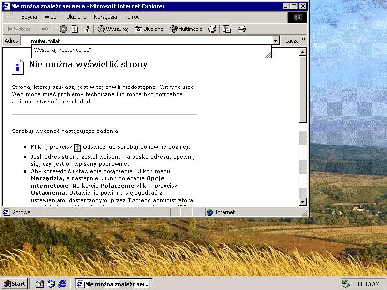The width and height of the screenshot is (387, 290).
Task: Click the 11:13 AM clock
Action: click(x=368, y=284)
